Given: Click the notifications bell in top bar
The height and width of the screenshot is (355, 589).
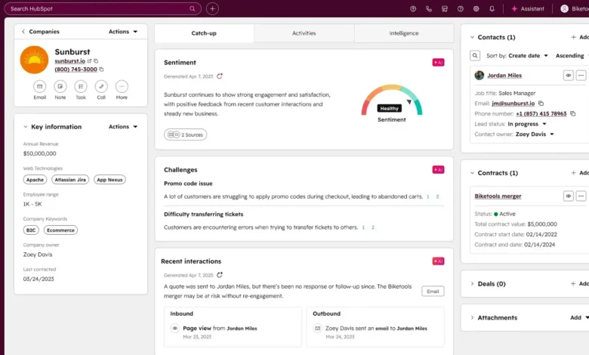Looking at the screenshot, I should click(492, 9).
